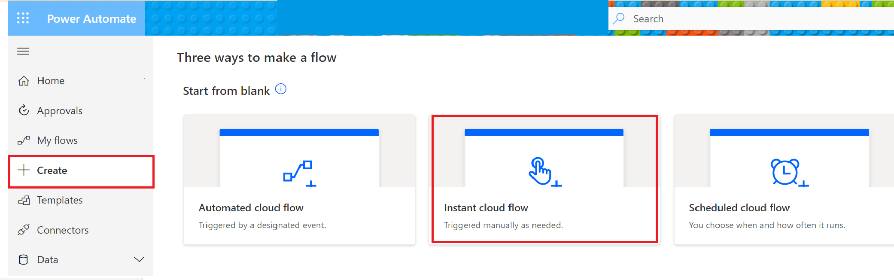Screen dimensions: 894x280
Task: Go to Home in sidebar
Action: pos(51,81)
